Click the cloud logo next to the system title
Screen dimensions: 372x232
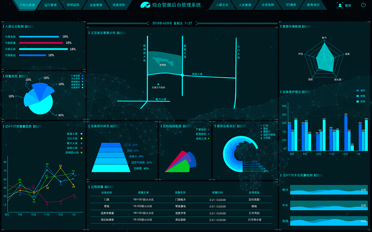146,5
